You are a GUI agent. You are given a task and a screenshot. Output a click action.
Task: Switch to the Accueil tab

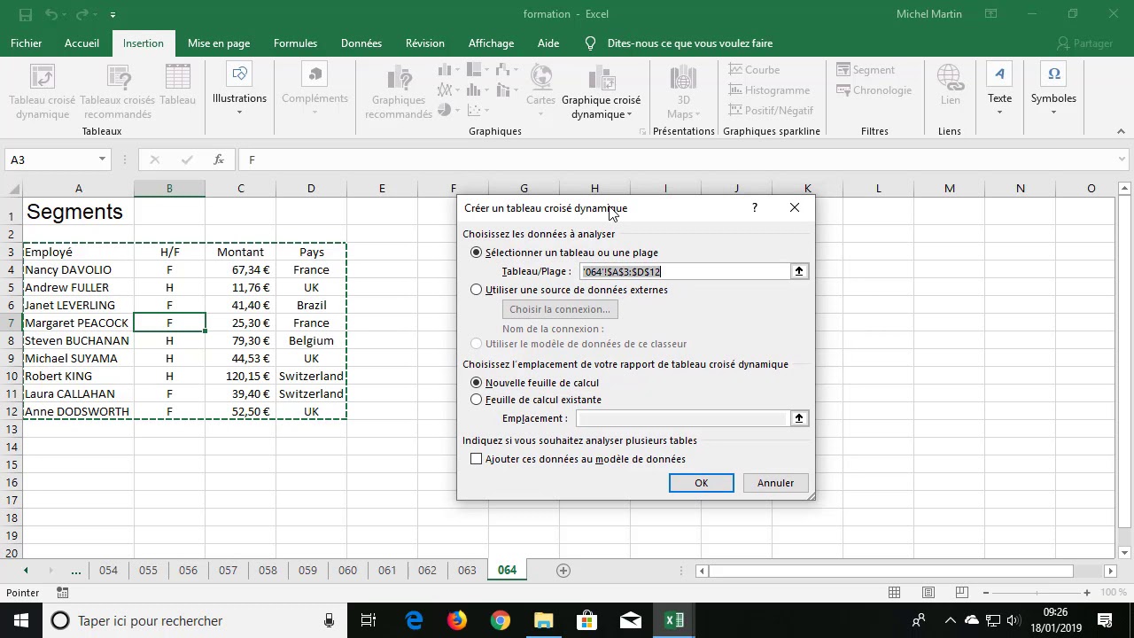pos(82,43)
